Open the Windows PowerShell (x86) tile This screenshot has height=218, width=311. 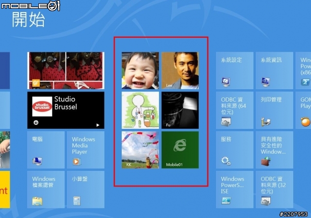(303, 70)
